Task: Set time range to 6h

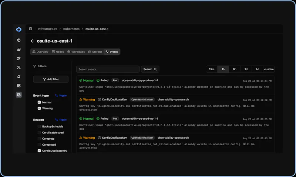Action: coord(235,69)
